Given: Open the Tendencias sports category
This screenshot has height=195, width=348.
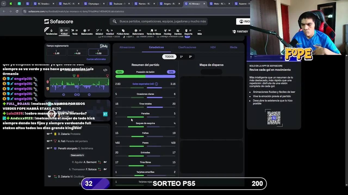Looking at the screenshot, I should coord(51,32).
